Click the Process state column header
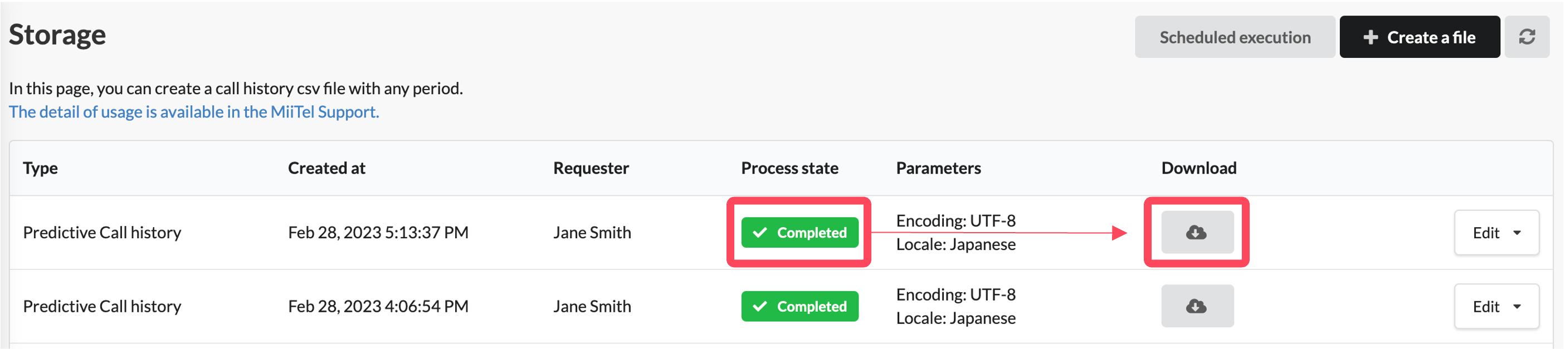 click(x=789, y=168)
